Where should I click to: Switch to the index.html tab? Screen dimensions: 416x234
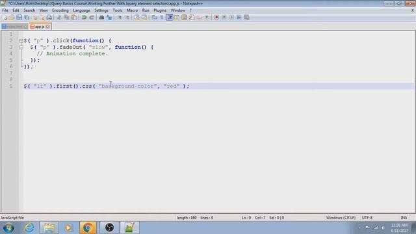[14, 27]
